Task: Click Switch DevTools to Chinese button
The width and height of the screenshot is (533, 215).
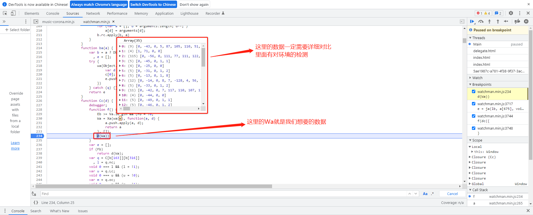Action: 153,4
